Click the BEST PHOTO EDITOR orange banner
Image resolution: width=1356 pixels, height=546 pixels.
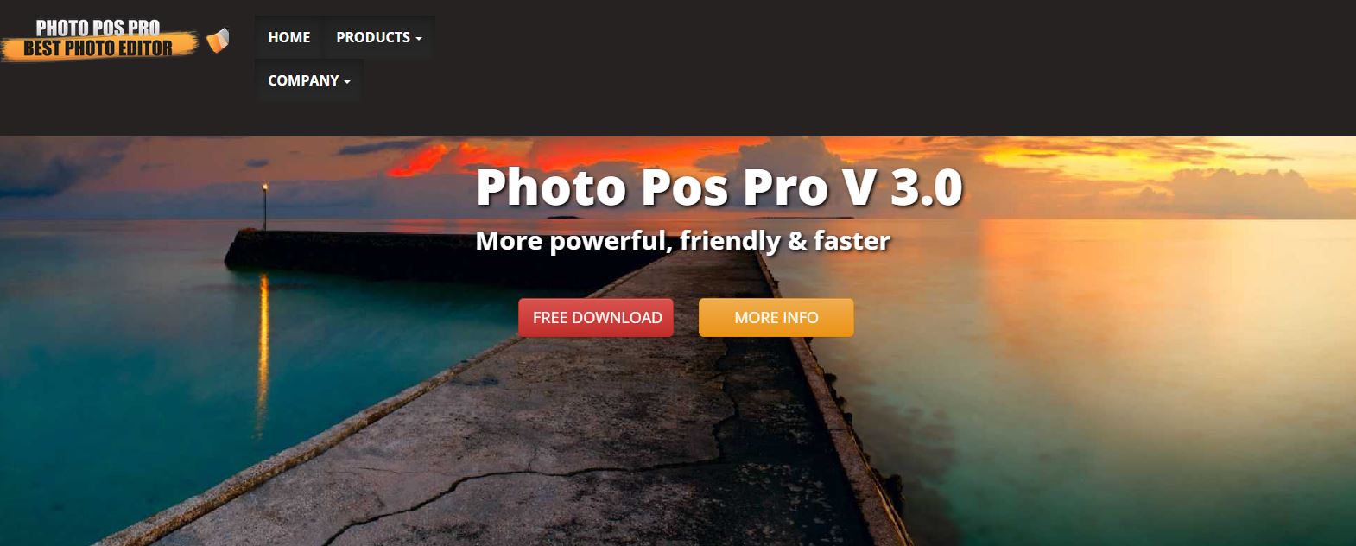pos(98,48)
